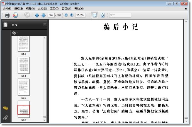Image resolution: width=192 pixels, height=127 pixels.
Task: Click the fit one full page icon
Action: pyautogui.click(x=102, y=15)
